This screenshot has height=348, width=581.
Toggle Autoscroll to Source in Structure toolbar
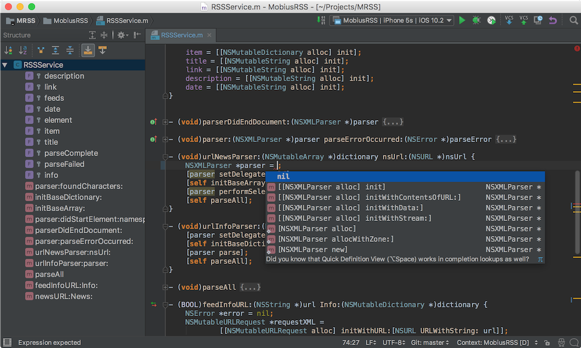[x=87, y=50]
